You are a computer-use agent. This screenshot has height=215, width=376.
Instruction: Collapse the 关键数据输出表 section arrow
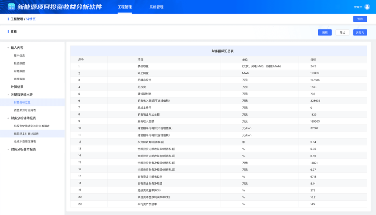tap(8, 95)
